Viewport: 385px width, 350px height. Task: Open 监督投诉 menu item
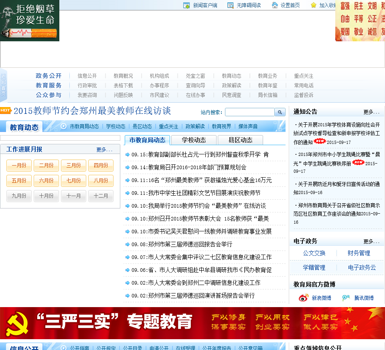coord(304,95)
